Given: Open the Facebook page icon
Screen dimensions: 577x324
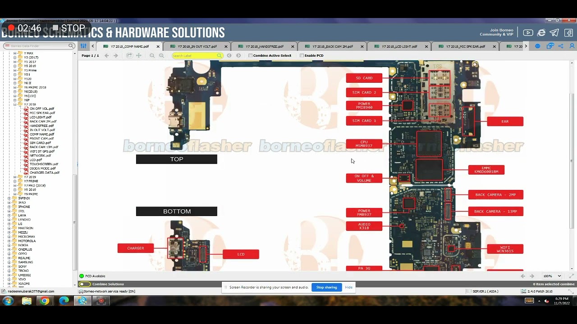Looking at the screenshot, I should click(568, 33).
